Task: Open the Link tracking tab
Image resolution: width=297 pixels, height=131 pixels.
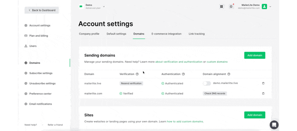Action: click(x=197, y=34)
